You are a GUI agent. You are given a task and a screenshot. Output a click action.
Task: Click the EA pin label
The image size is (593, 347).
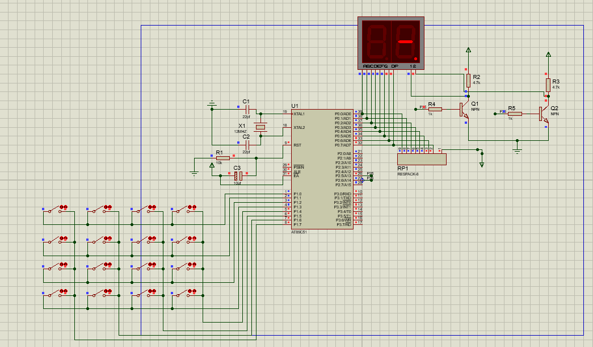coord(296,175)
